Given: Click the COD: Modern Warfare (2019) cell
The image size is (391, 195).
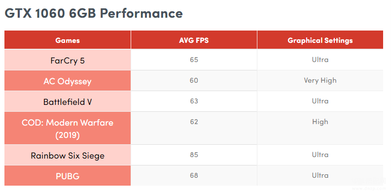Looking at the screenshot, I should (x=68, y=128).
